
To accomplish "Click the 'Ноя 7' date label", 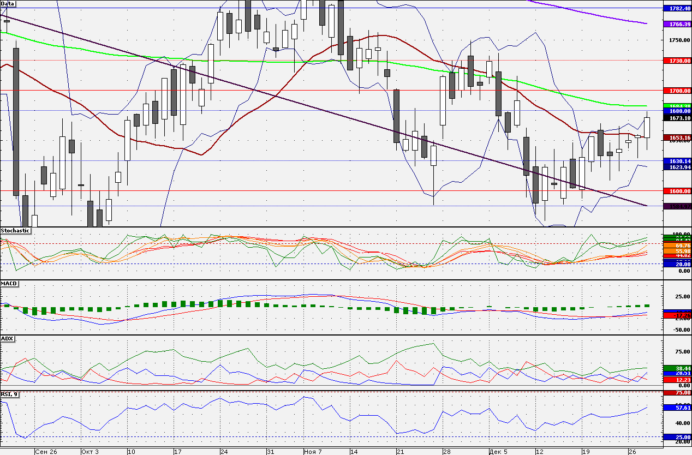I will click(313, 452).
